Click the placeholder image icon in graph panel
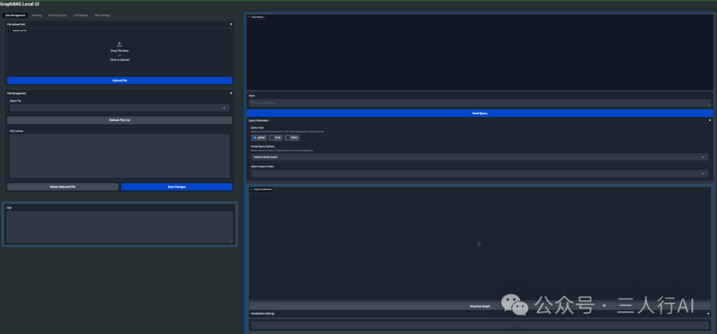 pos(479,244)
